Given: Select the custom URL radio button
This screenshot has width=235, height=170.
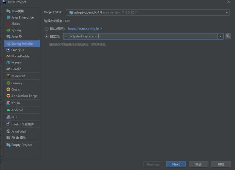Looking at the screenshot, I should pos(47,36).
